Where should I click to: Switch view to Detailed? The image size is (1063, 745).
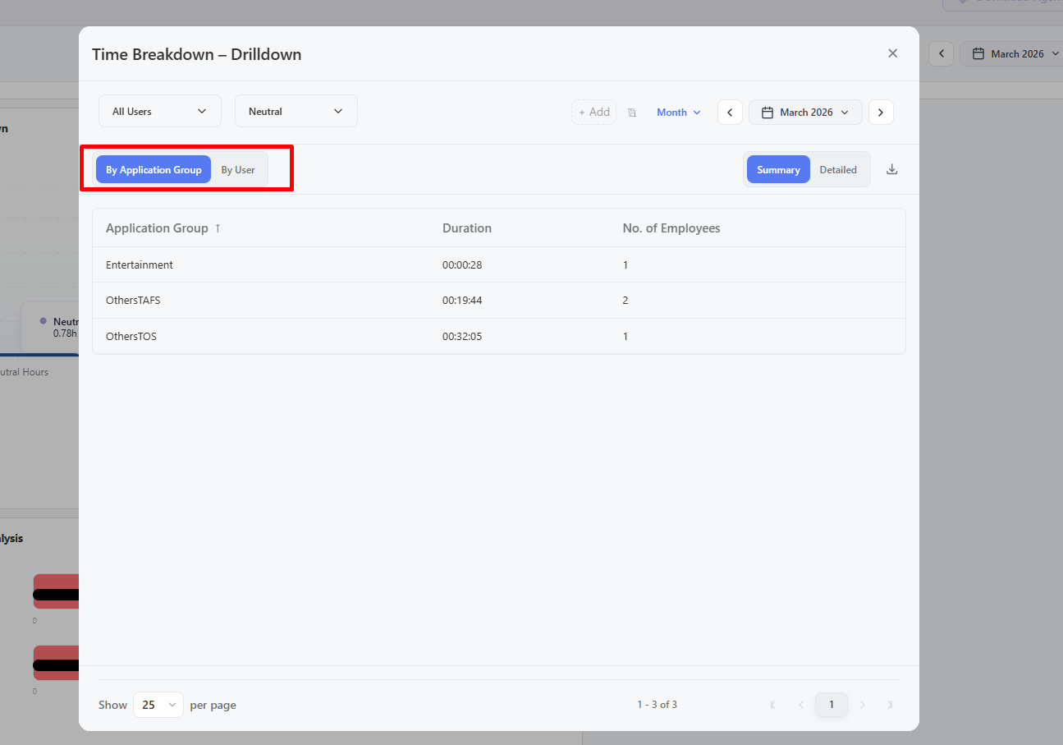pos(838,170)
